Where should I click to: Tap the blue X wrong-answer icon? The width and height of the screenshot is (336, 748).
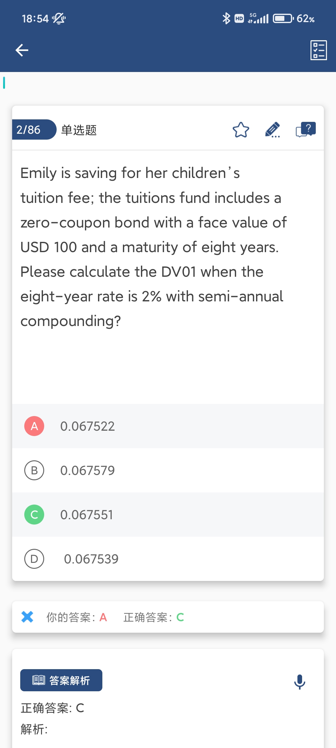click(x=27, y=617)
